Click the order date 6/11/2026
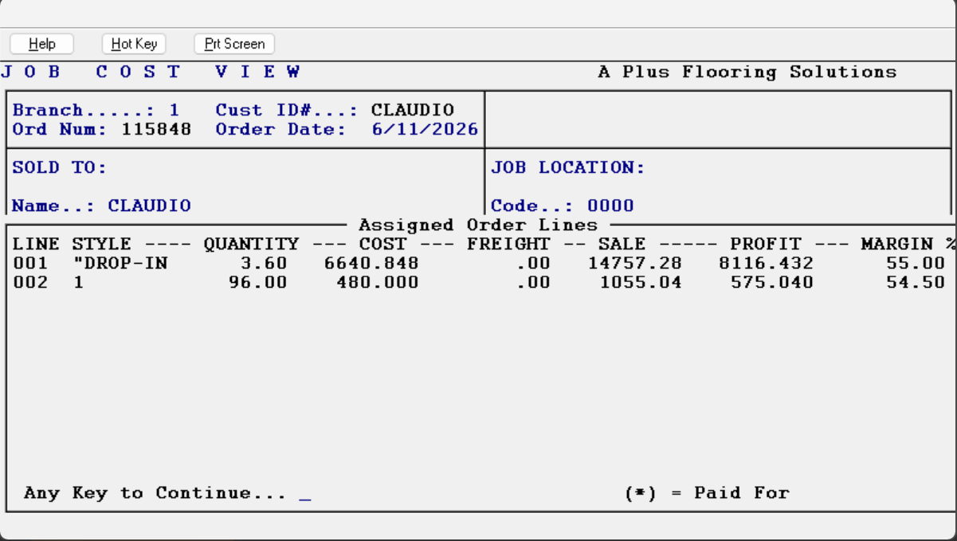Image resolution: width=957 pixels, height=541 pixels. pos(426,129)
